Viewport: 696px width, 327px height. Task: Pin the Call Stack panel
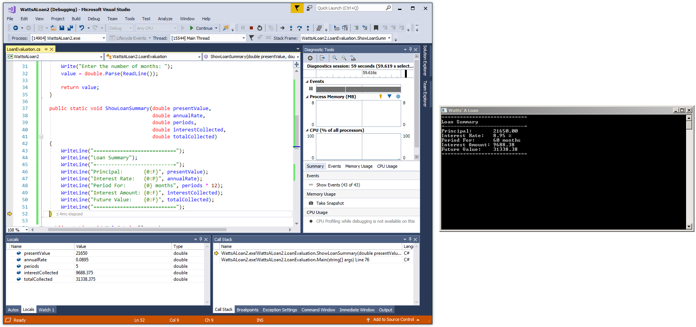(x=410, y=240)
